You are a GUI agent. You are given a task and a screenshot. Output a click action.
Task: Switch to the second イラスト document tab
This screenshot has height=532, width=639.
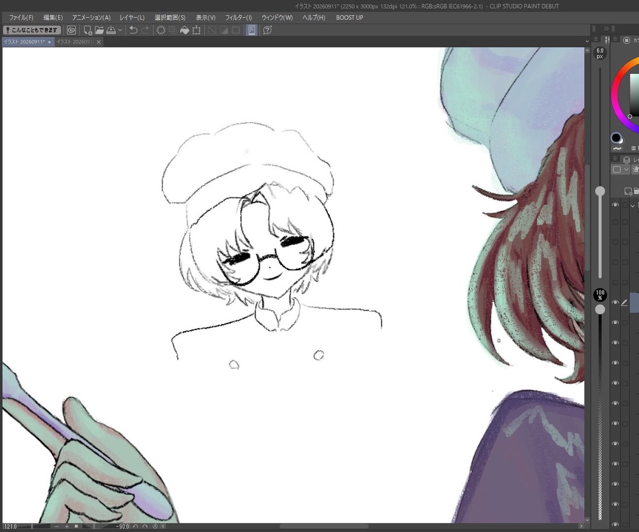click(75, 42)
